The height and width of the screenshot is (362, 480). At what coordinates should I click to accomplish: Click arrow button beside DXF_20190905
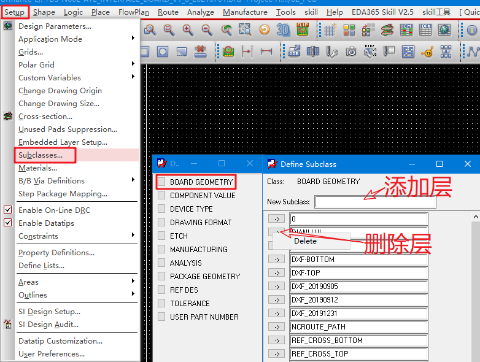pos(276,287)
